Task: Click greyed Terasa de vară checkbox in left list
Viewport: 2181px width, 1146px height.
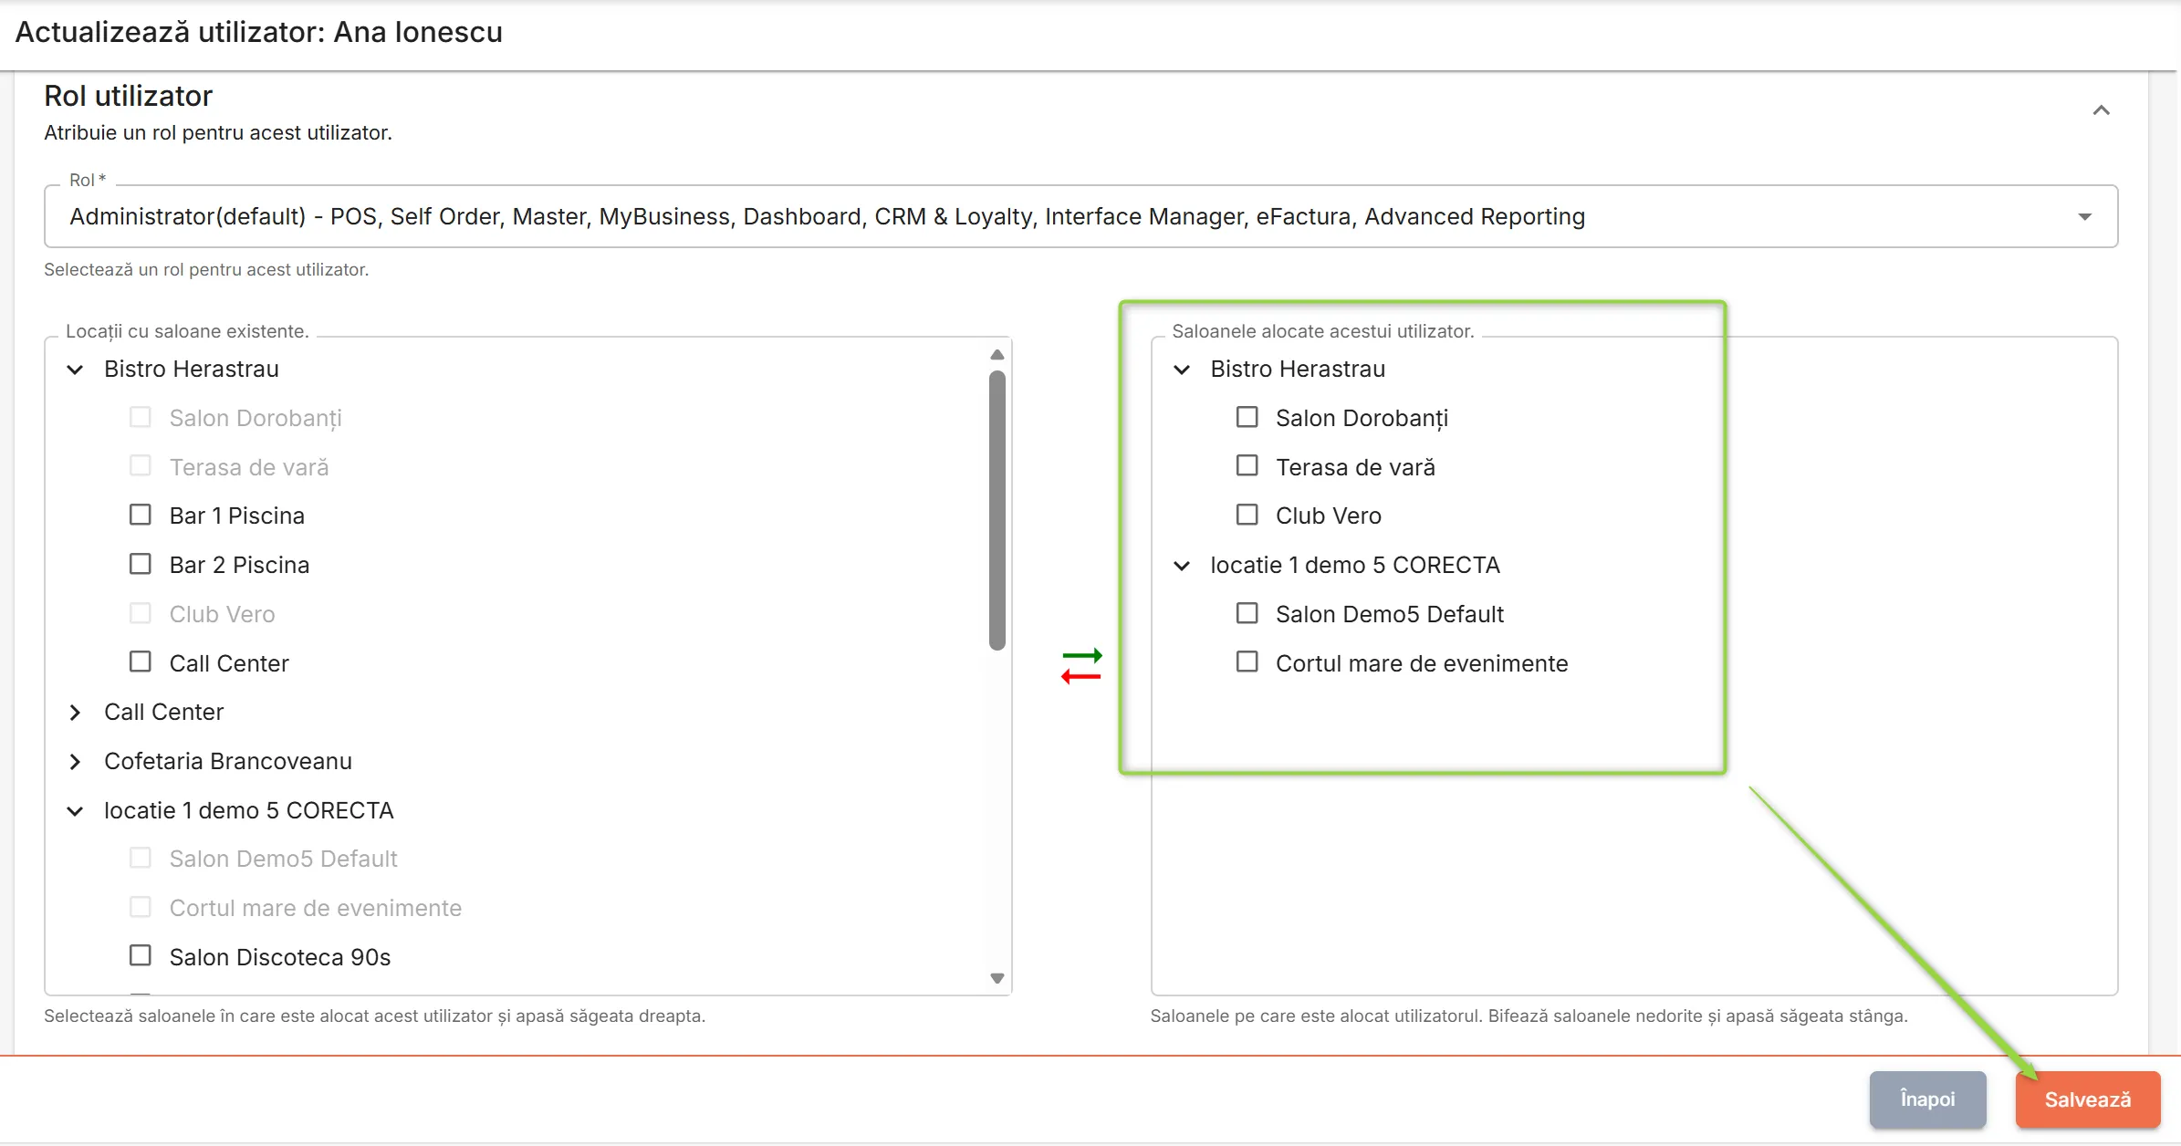Action: point(141,465)
